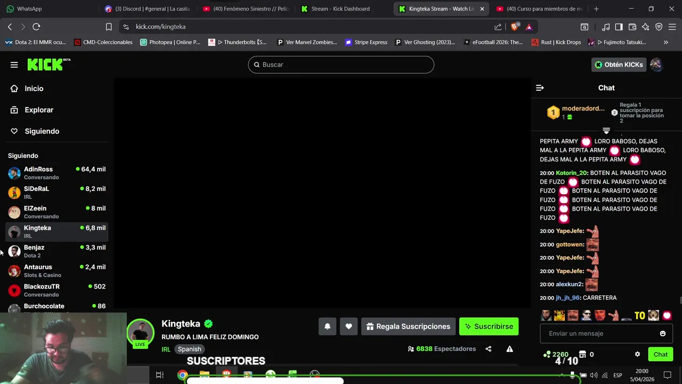Switch to the Discord #general tab

[x=147, y=9]
